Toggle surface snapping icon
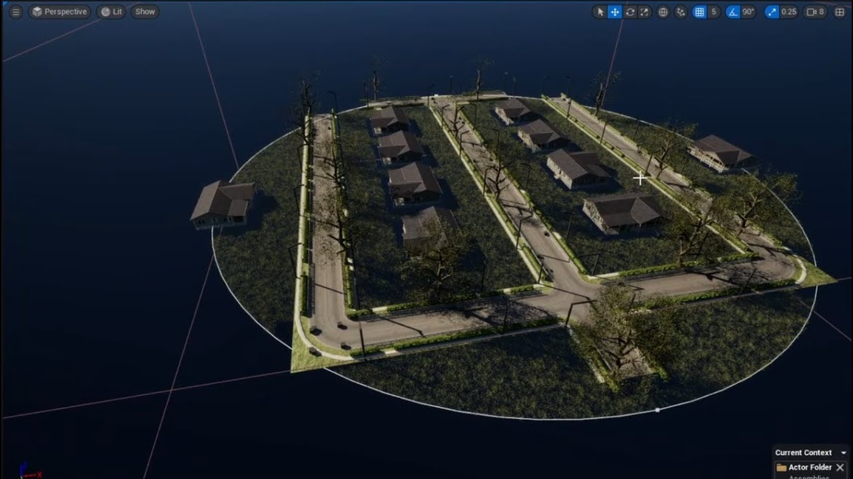 (x=680, y=11)
